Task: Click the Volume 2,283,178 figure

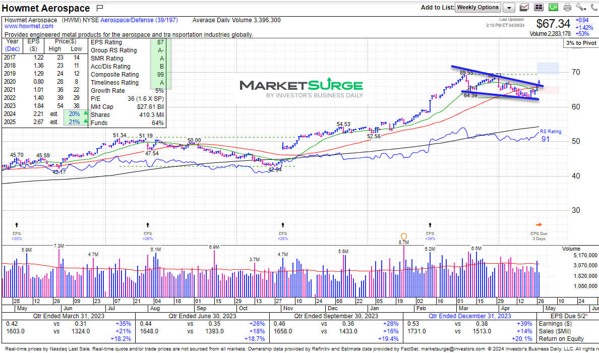Action: [550, 34]
